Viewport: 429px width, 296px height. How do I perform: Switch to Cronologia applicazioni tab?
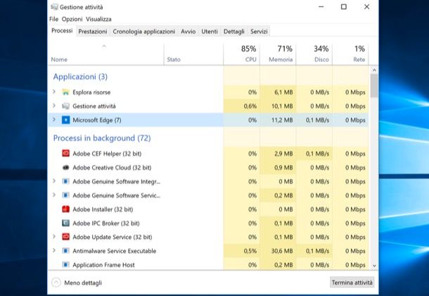(144, 32)
